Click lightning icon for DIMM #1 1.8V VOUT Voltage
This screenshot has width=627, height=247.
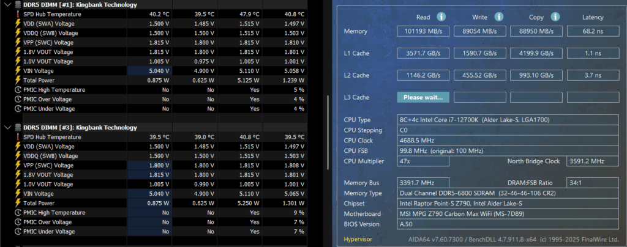coord(18,52)
